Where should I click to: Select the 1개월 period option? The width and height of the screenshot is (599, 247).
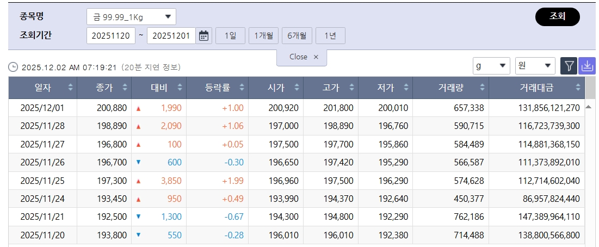[x=264, y=36]
